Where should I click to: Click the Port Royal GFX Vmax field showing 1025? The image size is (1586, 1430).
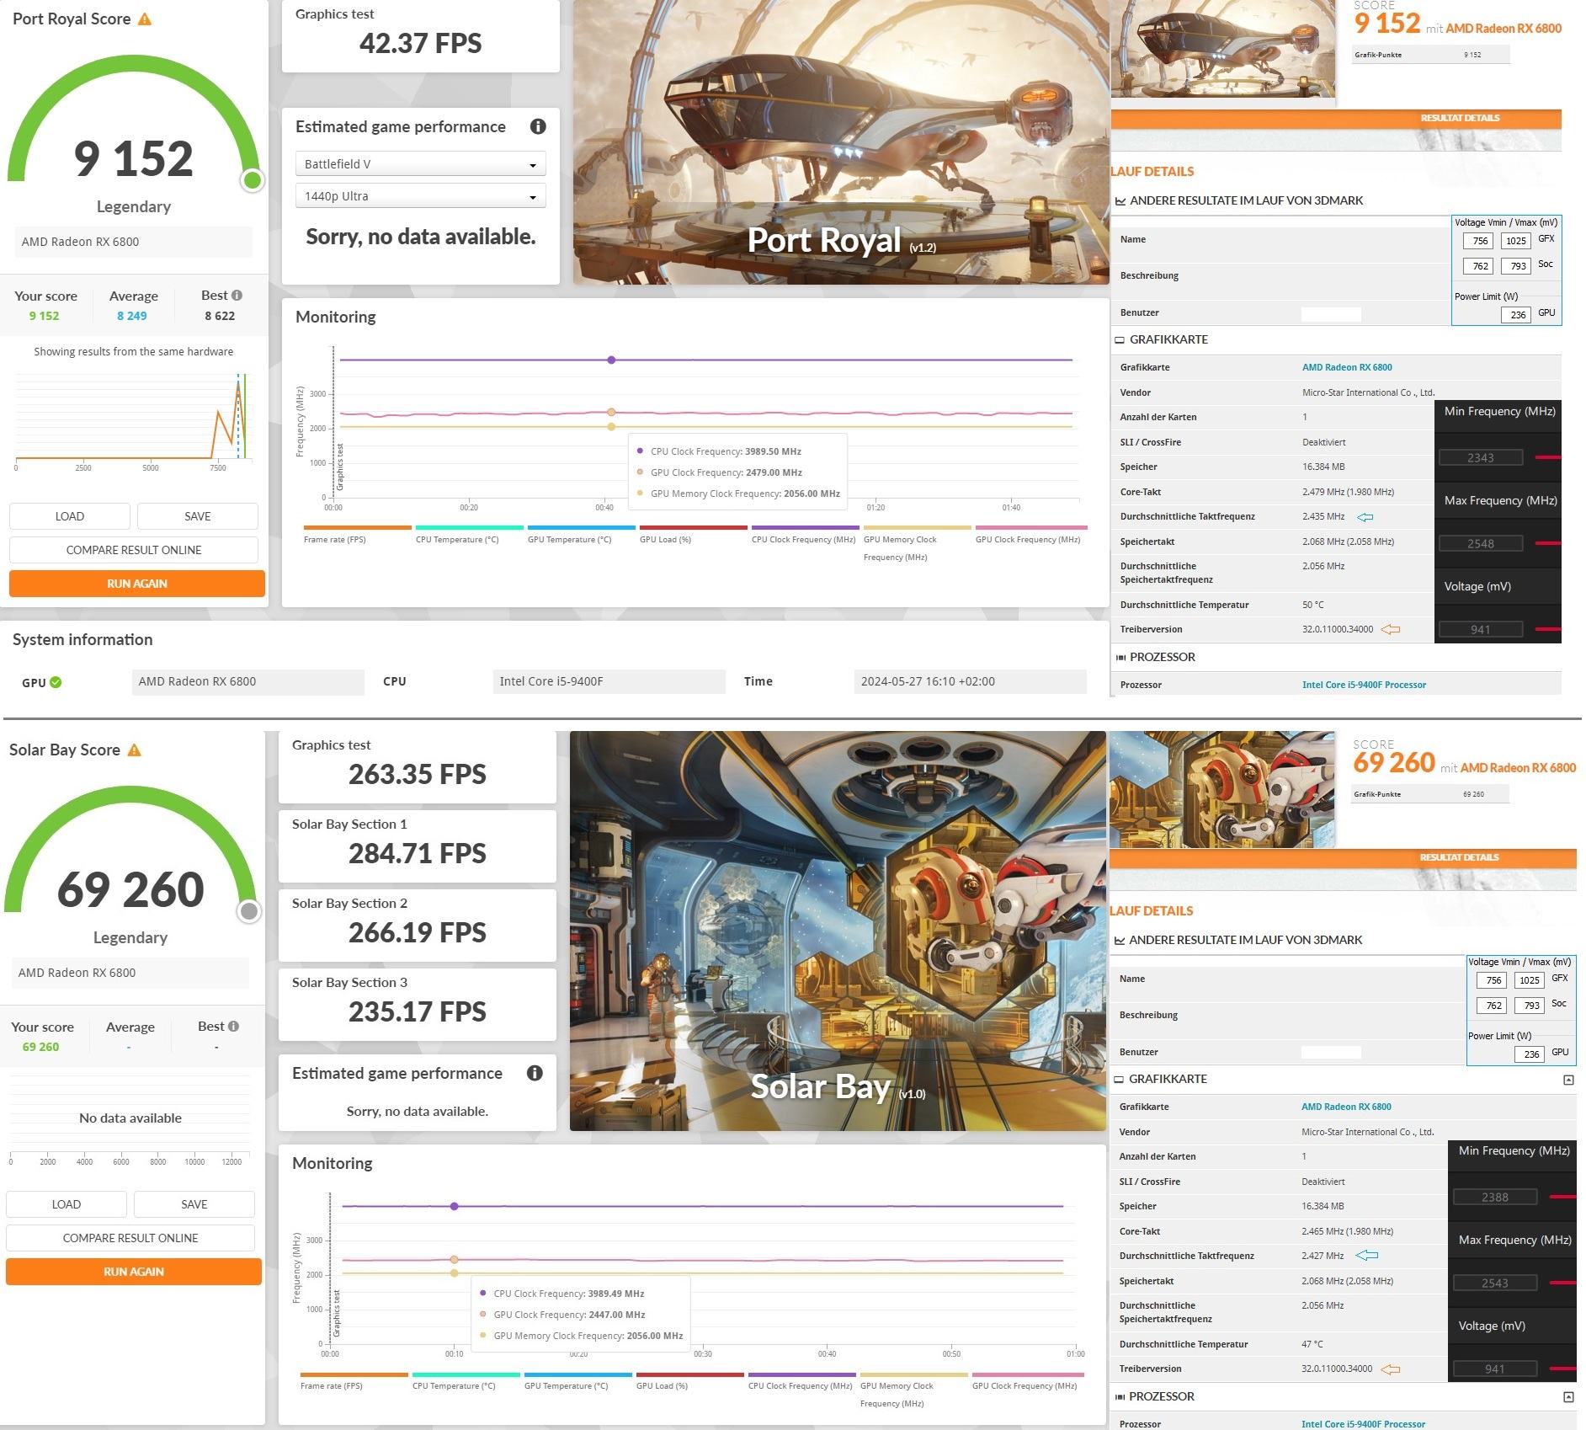click(x=1516, y=241)
